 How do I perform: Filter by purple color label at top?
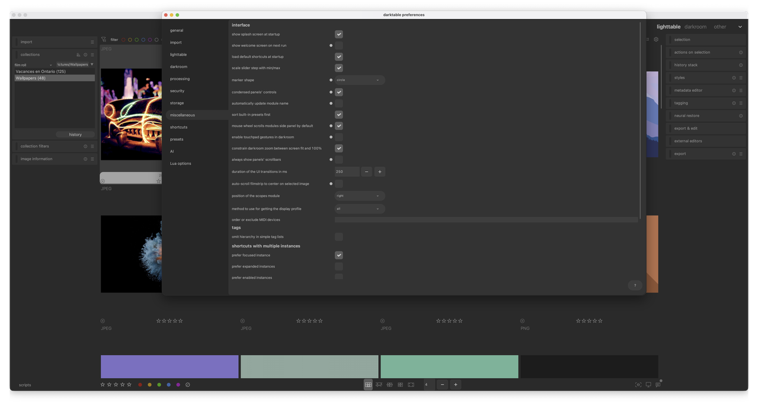[x=149, y=40]
